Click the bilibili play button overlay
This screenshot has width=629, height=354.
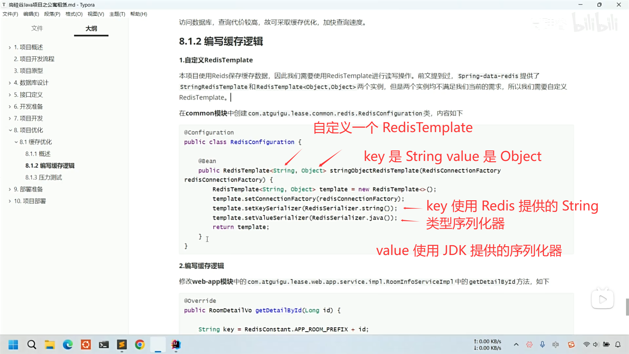point(602,299)
